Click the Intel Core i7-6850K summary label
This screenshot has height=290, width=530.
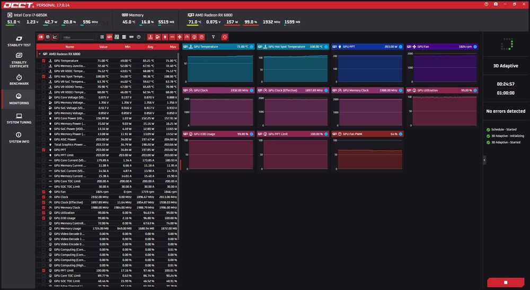click(30, 15)
